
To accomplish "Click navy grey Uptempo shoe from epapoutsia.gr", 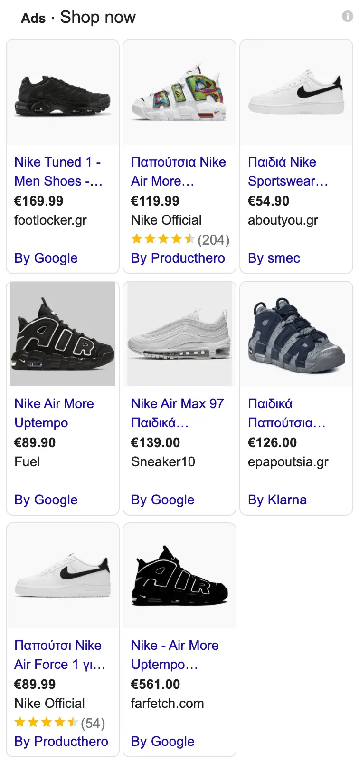I will 296,334.
